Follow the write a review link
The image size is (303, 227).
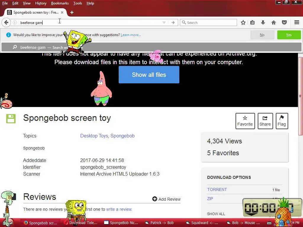[119, 209]
